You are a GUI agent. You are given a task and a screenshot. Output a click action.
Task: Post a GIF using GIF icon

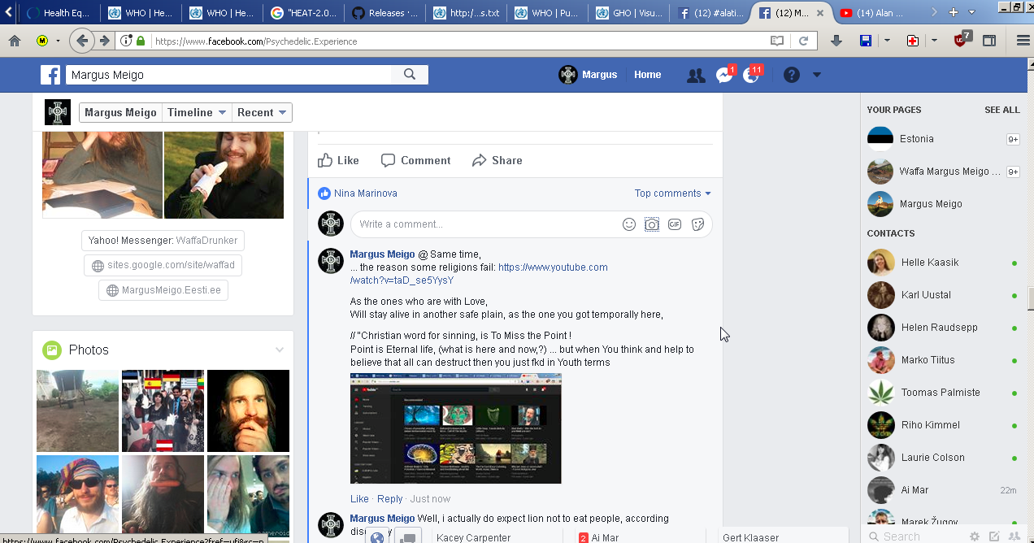[674, 224]
